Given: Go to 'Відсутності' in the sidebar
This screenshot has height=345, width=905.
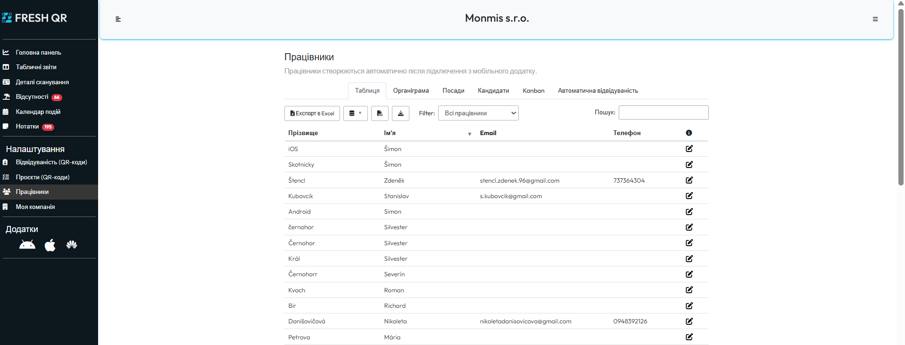Looking at the screenshot, I should (x=32, y=97).
